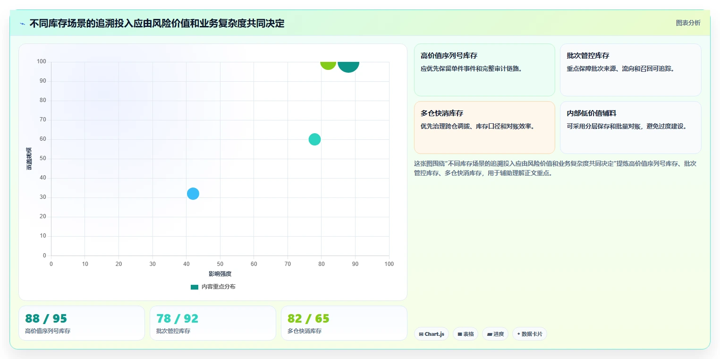
Task: Click the icon in the 表格 chip
Action: (460, 334)
